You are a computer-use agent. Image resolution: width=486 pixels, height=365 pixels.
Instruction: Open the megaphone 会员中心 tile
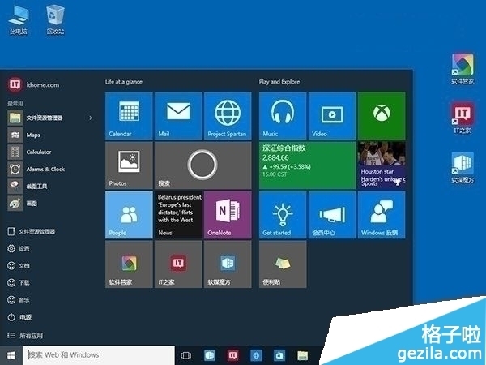pos(332,215)
